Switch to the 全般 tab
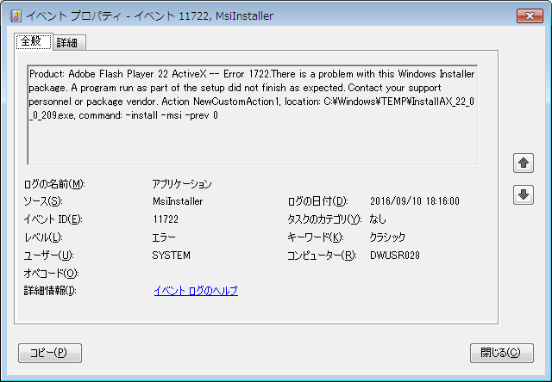Viewport: 552px width, 382px height. click(x=34, y=42)
